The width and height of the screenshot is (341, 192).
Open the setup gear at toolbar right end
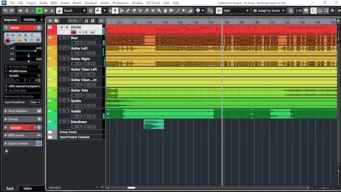point(339,10)
